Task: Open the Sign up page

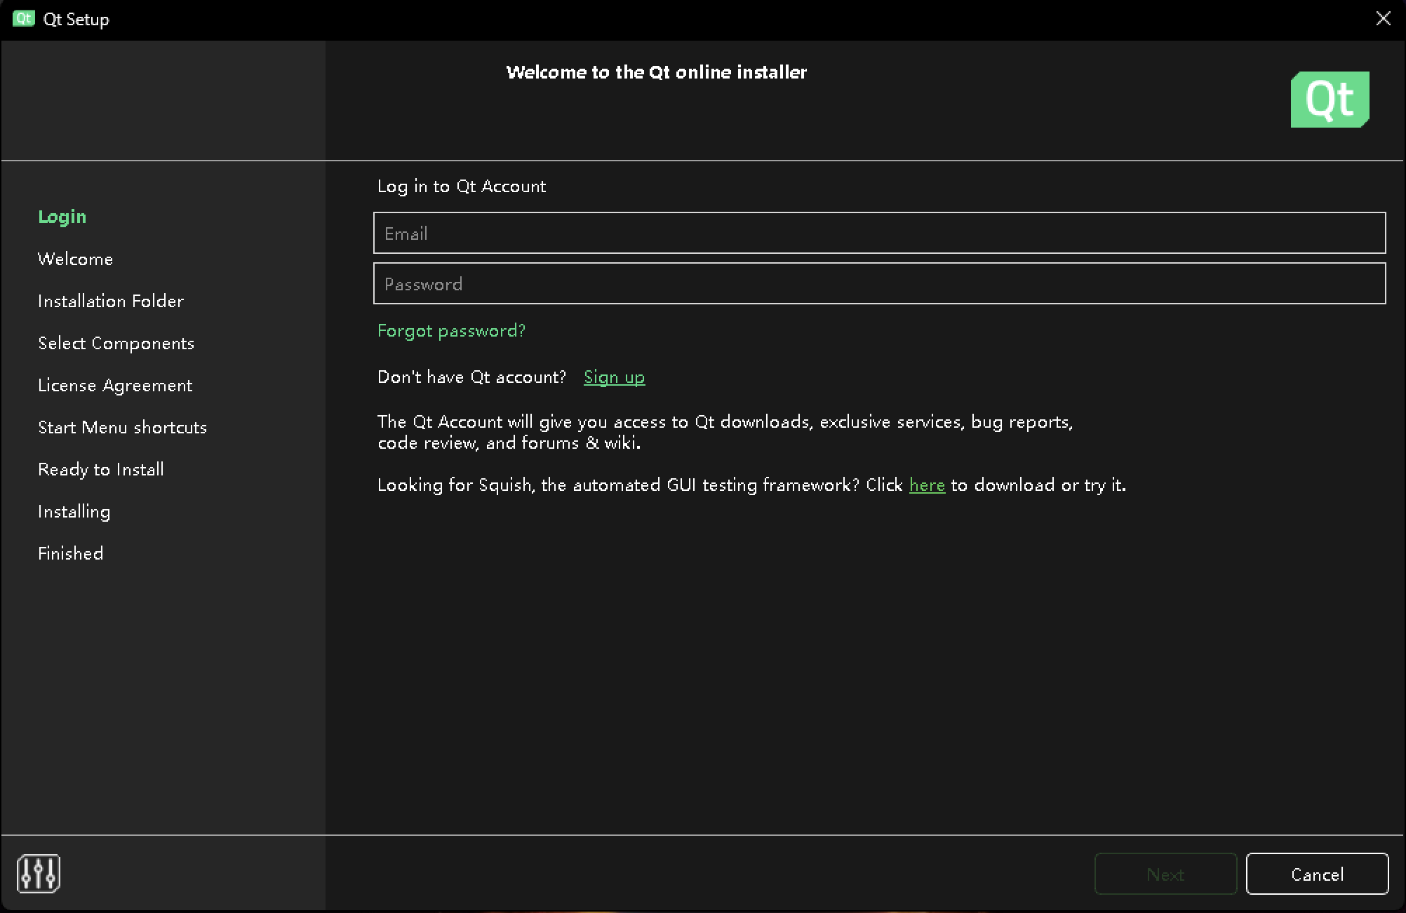Action: point(614,377)
